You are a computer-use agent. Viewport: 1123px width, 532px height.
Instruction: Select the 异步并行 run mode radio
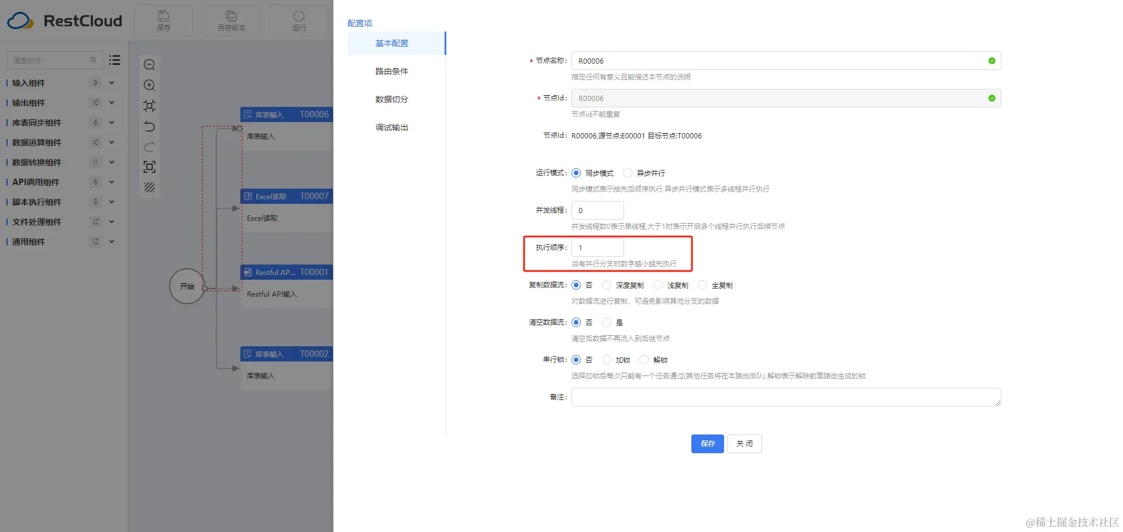(x=628, y=173)
